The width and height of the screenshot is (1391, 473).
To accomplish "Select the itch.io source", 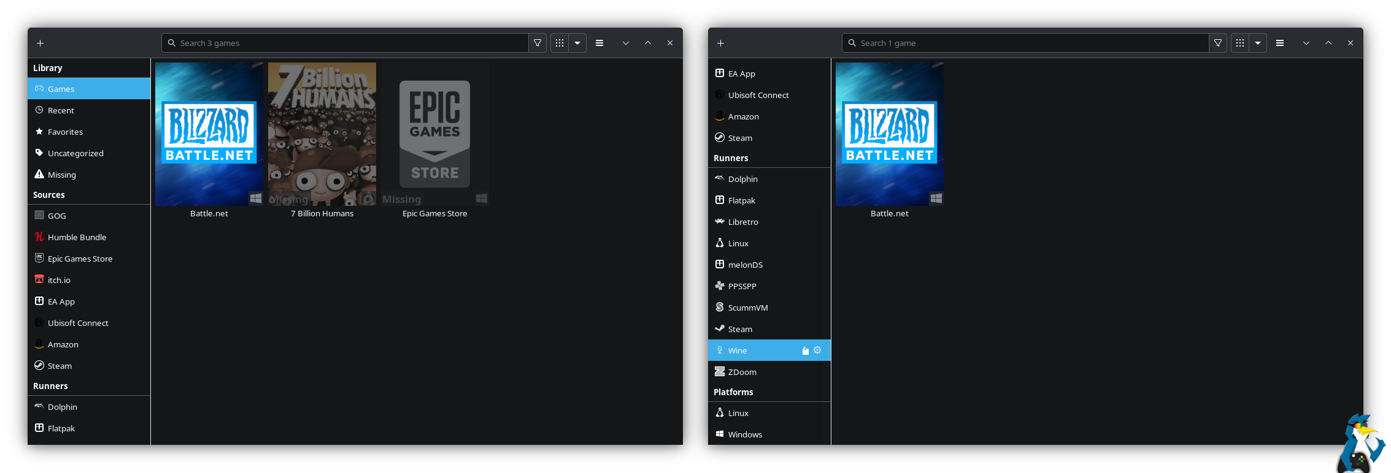I will [x=59, y=280].
